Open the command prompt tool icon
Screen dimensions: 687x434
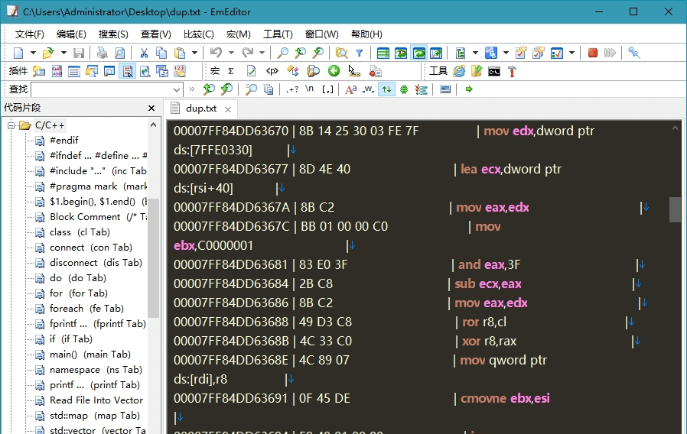pos(494,71)
